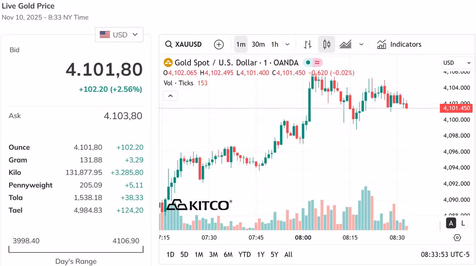Image resolution: width=476 pixels, height=266 pixels.
Task: Click the day's high value 4106.90
Action: [126, 241]
